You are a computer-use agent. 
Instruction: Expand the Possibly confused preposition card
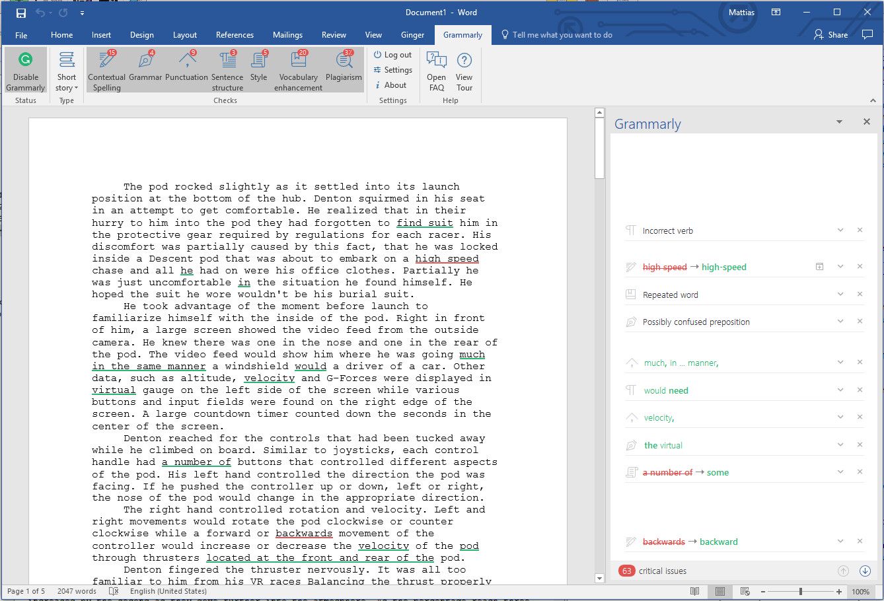[x=840, y=321]
